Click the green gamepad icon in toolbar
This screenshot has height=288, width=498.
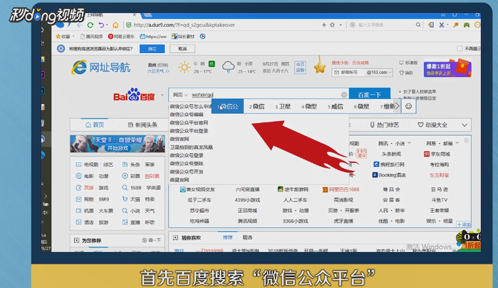467,25
